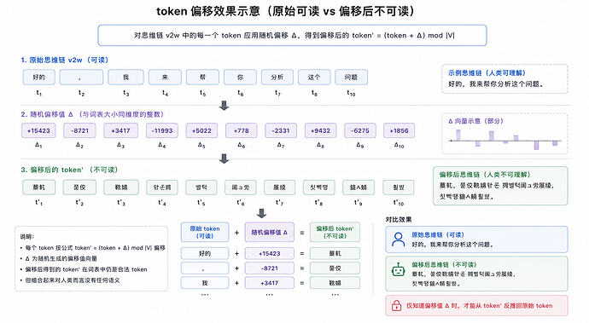589x323 pixels.
Task: Click the heading 2. 随机偏移值 Δ
Action: (x=92, y=114)
